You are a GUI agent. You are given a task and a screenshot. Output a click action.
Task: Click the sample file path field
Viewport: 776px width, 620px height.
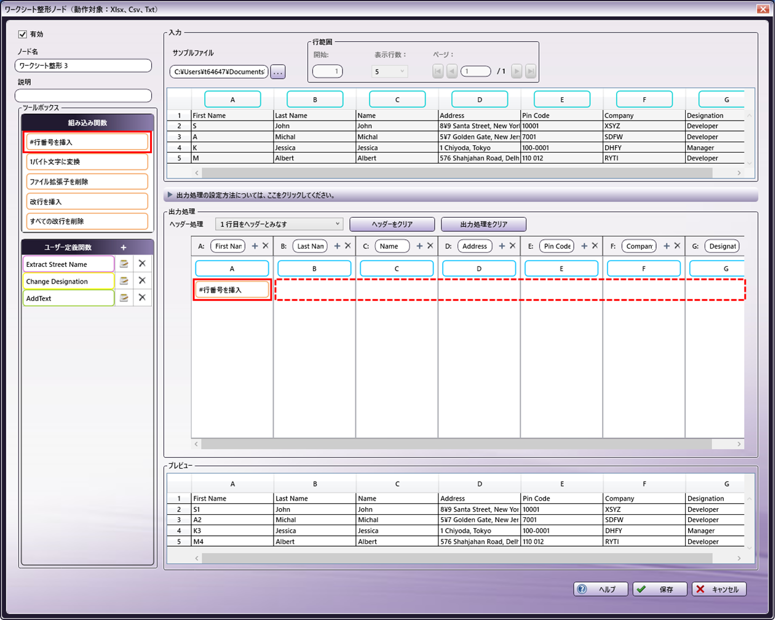click(219, 72)
